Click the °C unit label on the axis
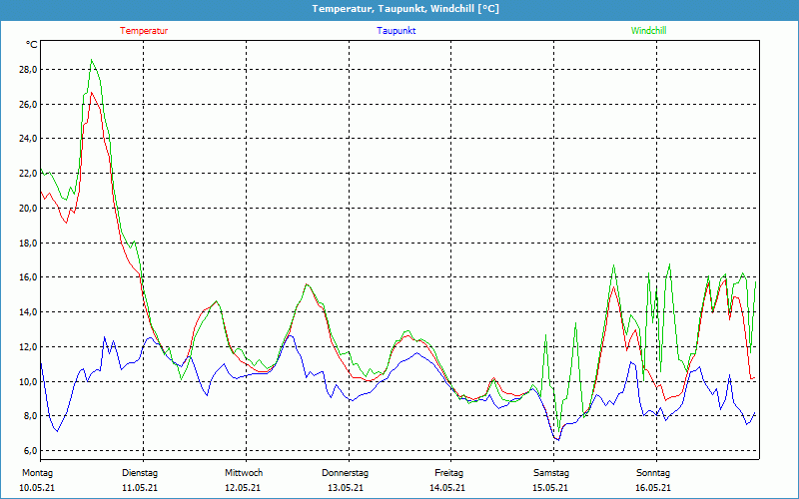This screenshot has height=499, width=799. point(32,45)
